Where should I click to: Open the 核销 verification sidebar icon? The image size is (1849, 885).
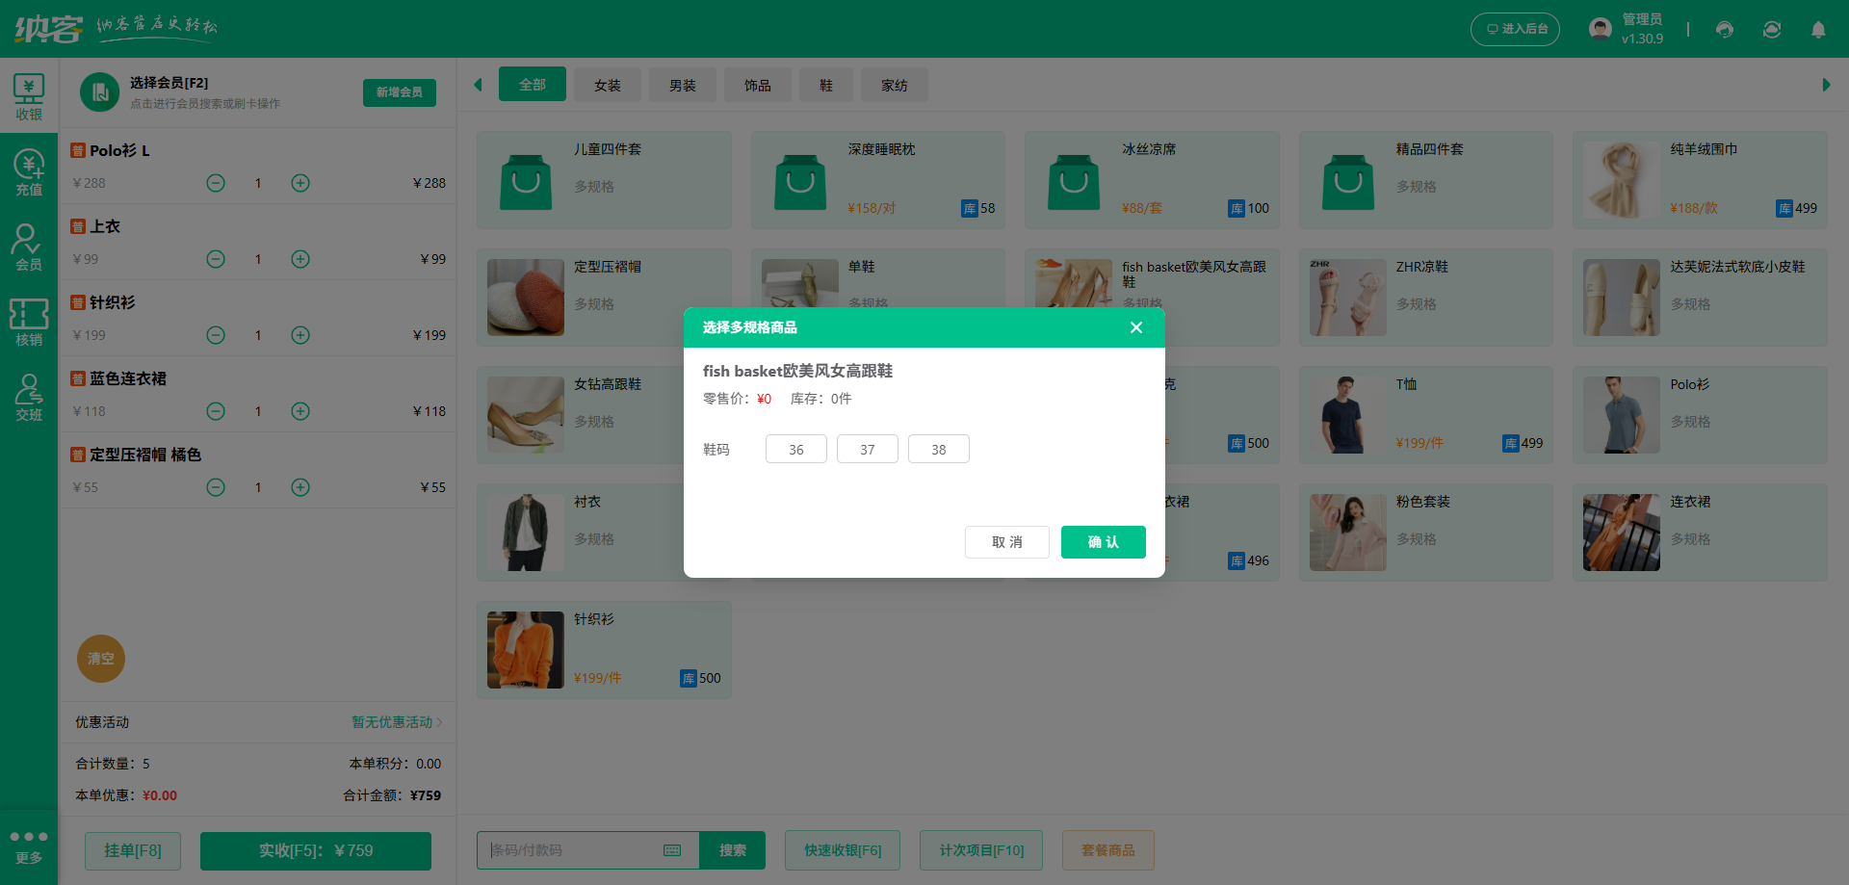[x=29, y=323]
